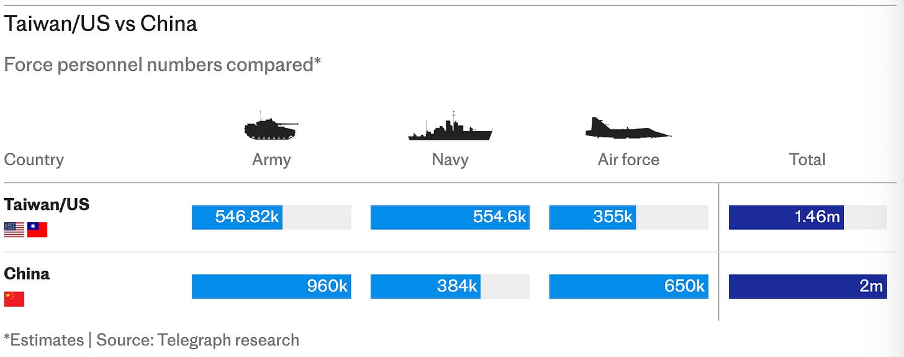
Task: Click the Country column header
Action: (x=34, y=160)
